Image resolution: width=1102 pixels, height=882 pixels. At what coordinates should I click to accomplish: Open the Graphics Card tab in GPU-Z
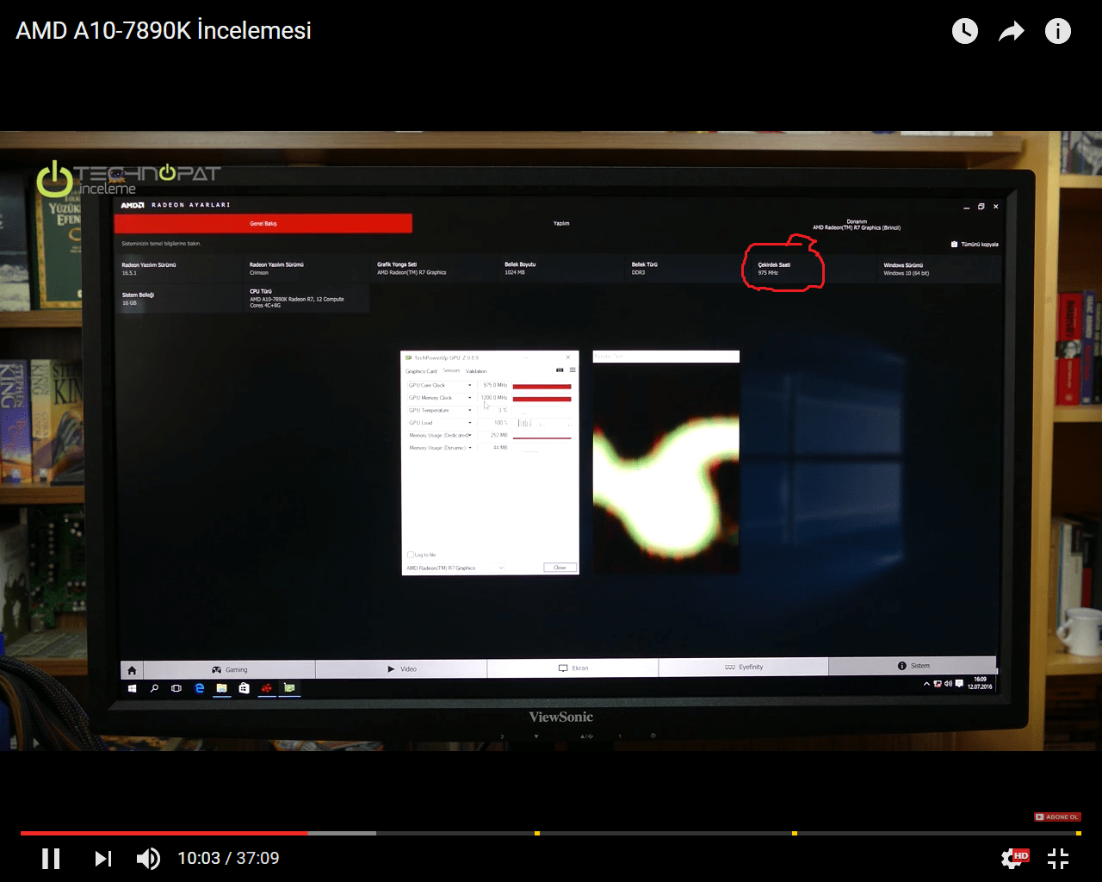(422, 371)
